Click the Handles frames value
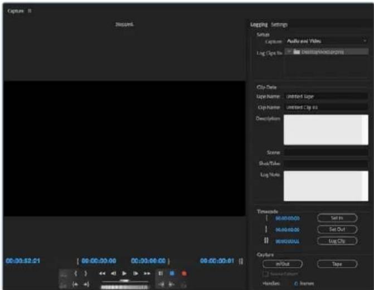This screenshot has width=374, height=290. (x=297, y=283)
